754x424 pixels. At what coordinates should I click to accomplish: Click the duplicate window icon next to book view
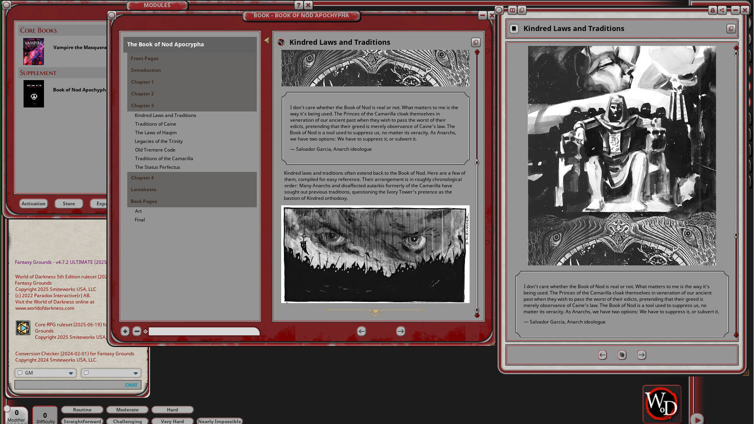click(522, 11)
